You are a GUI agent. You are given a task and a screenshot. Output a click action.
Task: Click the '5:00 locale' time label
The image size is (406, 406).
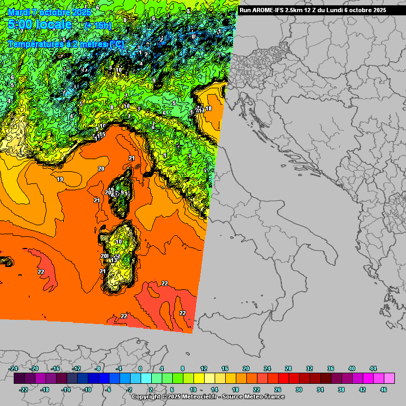(40, 24)
